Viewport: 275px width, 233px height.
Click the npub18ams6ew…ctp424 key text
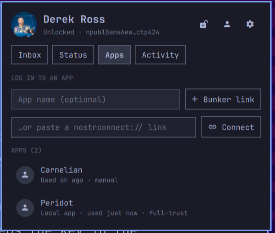pyautogui.click(x=122, y=32)
